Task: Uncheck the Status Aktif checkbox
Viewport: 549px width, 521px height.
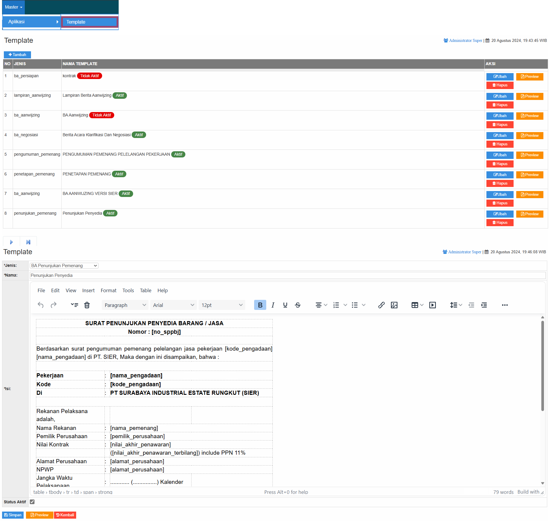Action: coord(32,502)
